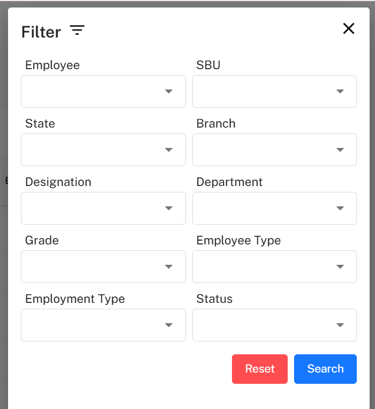
Task: Expand the State dropdown
Action: [x=103, y=150]
